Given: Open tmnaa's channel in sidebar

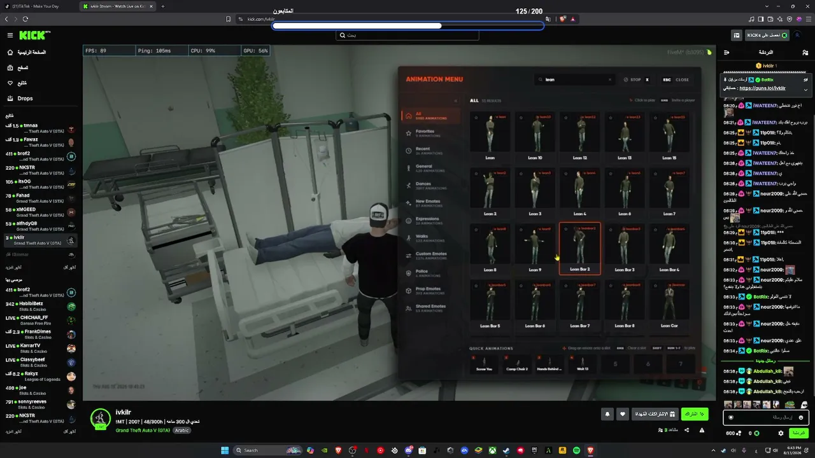Looking at the screenshot, I should [39, 128].
